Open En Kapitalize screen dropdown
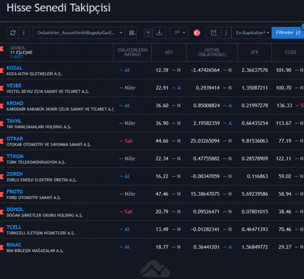The width and height of the screenshot is (304, 279). click(x=252, y=32)
